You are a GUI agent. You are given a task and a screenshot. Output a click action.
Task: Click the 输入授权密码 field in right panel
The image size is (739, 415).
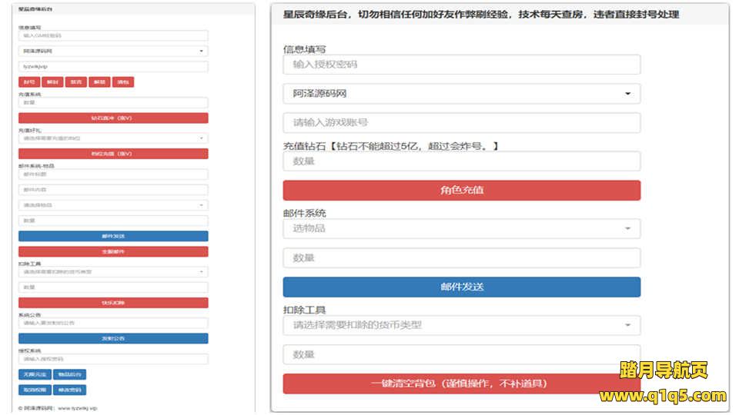(461, 65)
